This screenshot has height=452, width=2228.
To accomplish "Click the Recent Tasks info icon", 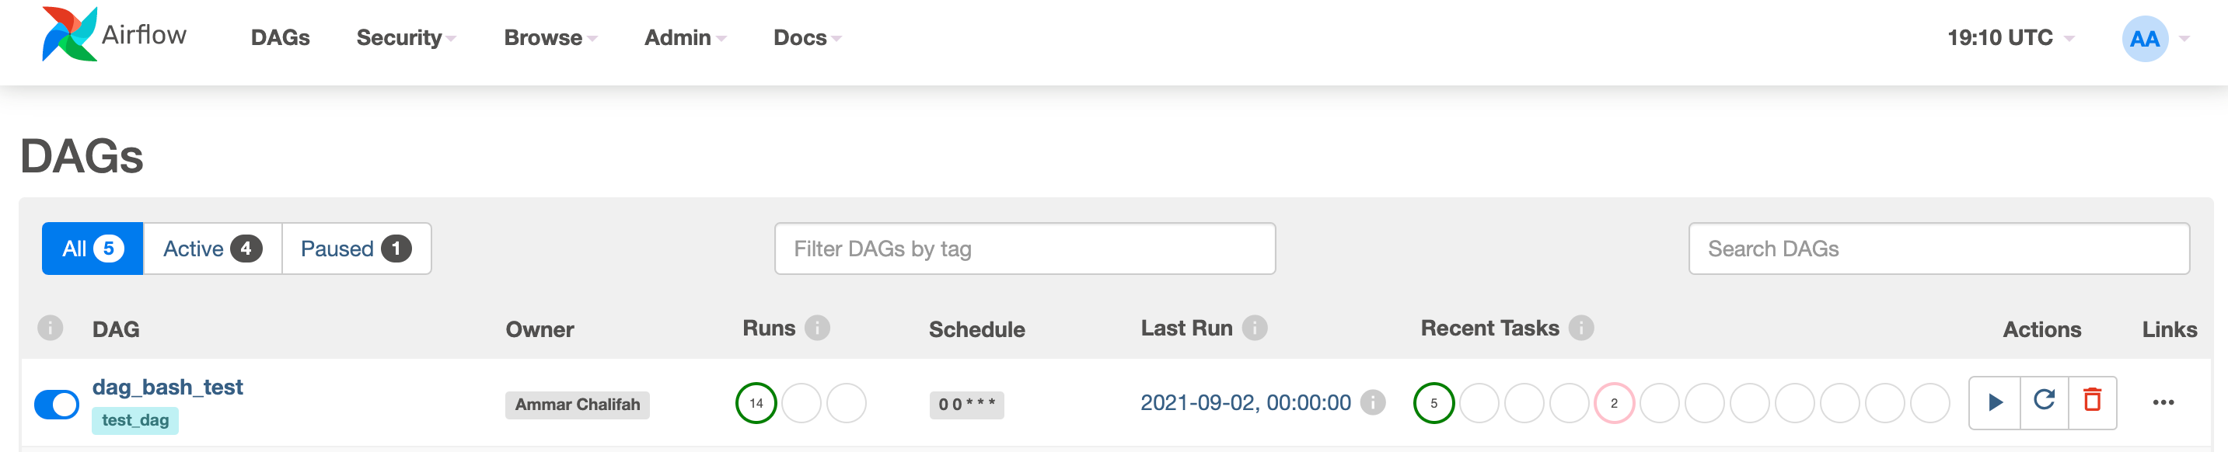I will [x=1581, y=329].
